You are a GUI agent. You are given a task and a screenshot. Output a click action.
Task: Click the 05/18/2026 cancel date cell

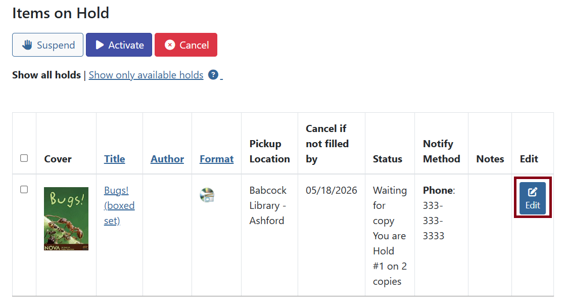point(331,190)
